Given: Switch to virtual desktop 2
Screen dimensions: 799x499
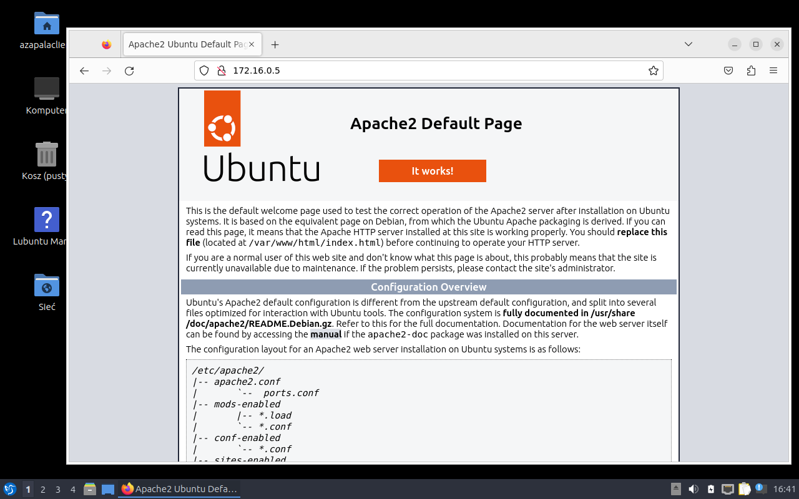Looking at the screenshot, I should click(43, 490).
